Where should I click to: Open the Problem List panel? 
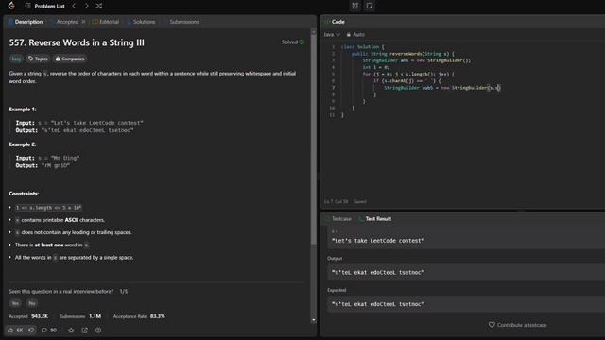click(x=45, y=7)
